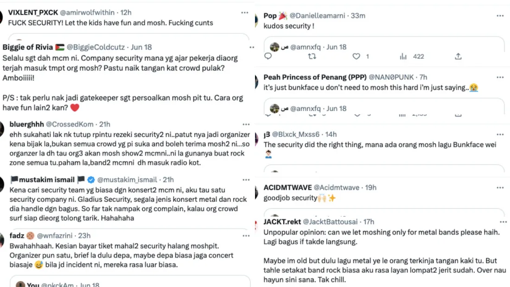
Task: Share Pop's tweet via the upload icon
Action: point(458,56)
